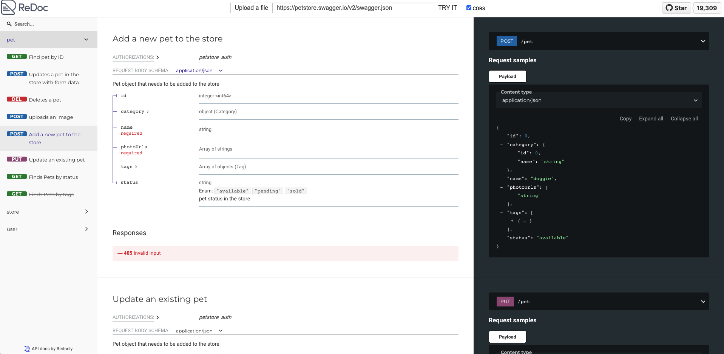
Task: Click the DEL badge for Deletes a pet
Action: tap(17, 99)
